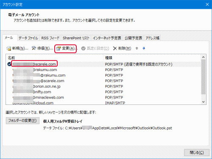Close the アカウント設定 dialog with X
The image size is (212, 159).
point(207,5)
